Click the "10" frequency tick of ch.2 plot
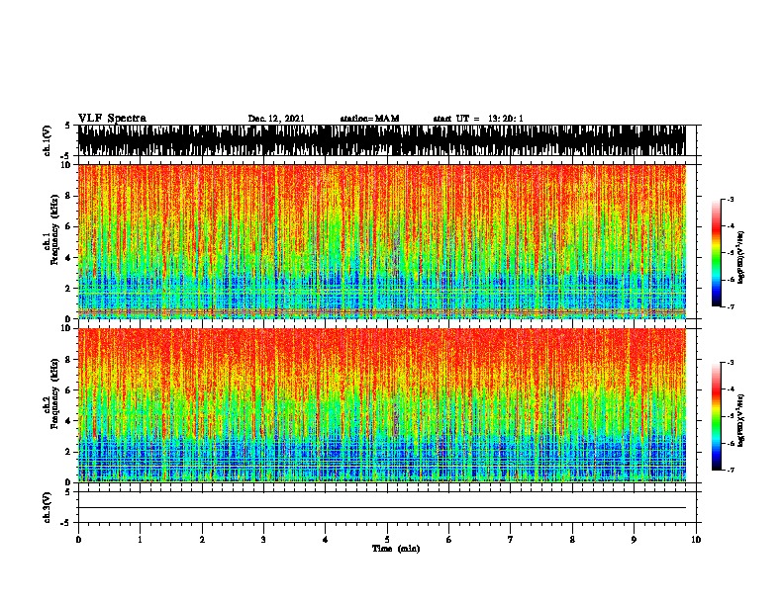Image resolution: width=784 pixels, height=605 pixels. pyautogui.click(x=68, y=328)
